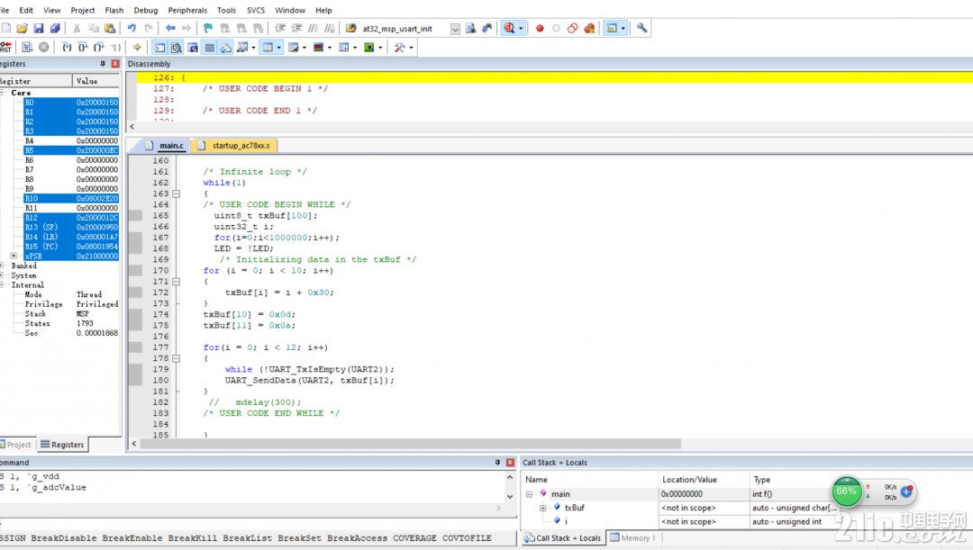Click the incremental find binoculars icon

pyautogui.click(x=487, y=29)
